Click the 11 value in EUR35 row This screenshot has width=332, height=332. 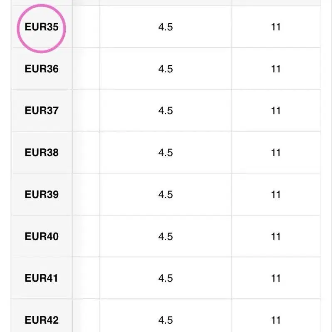[x=276, y=27]
